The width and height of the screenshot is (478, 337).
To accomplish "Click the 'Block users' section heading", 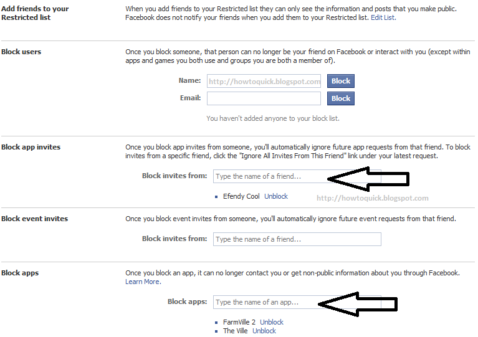I will (x=21, y=52).
